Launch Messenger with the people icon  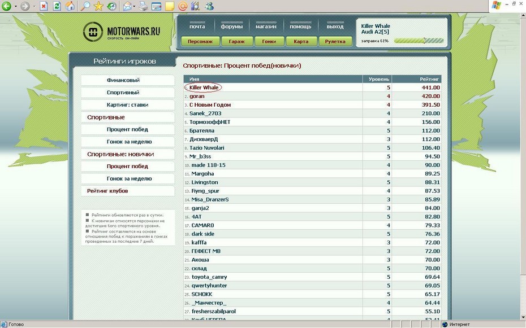coord(210,6)
